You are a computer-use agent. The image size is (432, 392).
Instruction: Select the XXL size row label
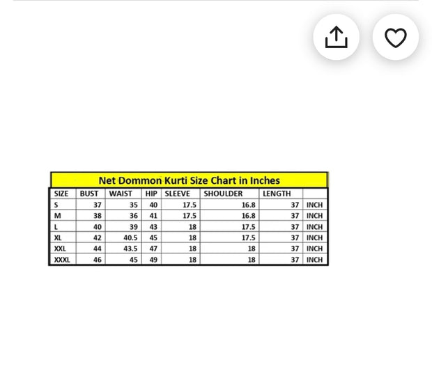click(x=60, y=249)
